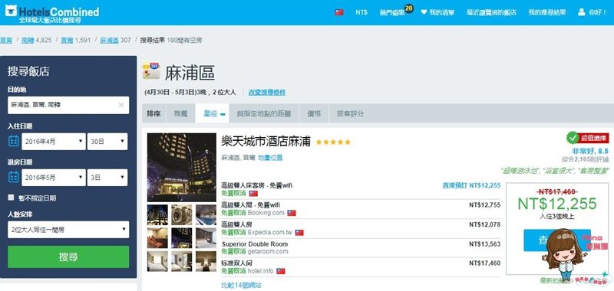Click the 首爾 breadcrumb link
Image resolution: width=614 pixels, height=291 pixels.
click(67, 40)
